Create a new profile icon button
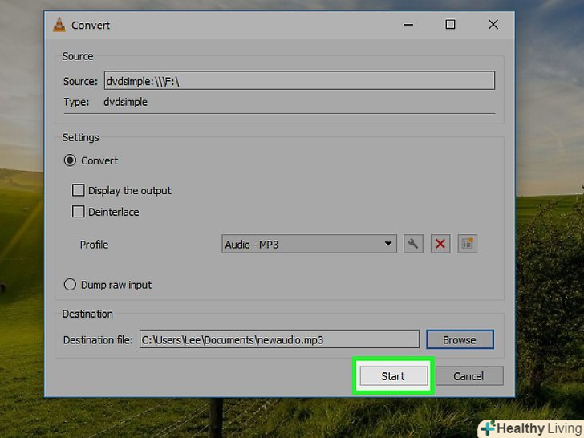584x438 pixels. [x=468, y=244]
